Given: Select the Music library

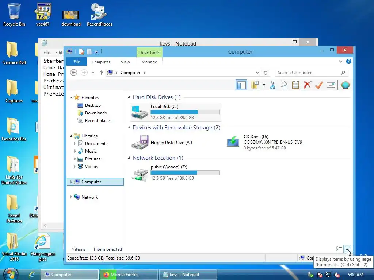Looking at the screenshot, I should pyautogui.click(x=91, y=151).
